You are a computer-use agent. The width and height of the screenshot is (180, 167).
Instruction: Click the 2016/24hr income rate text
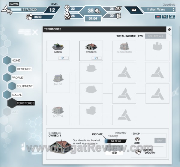coord(121,133)
